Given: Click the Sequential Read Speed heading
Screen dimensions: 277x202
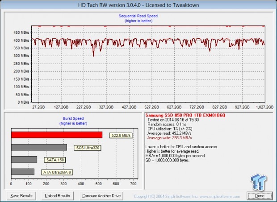Looking at the screenshot, I should coord(138,16).
